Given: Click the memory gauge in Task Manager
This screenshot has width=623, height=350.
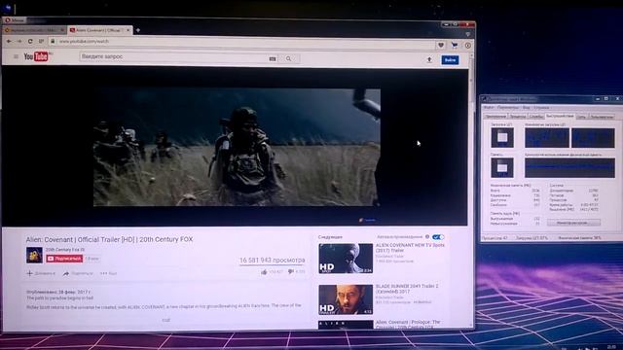Looking at the screenshot, I should coord(502,167).
